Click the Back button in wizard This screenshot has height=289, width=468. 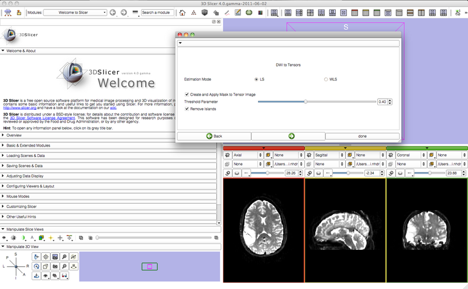pyautogui.click(x=214, y=136)
